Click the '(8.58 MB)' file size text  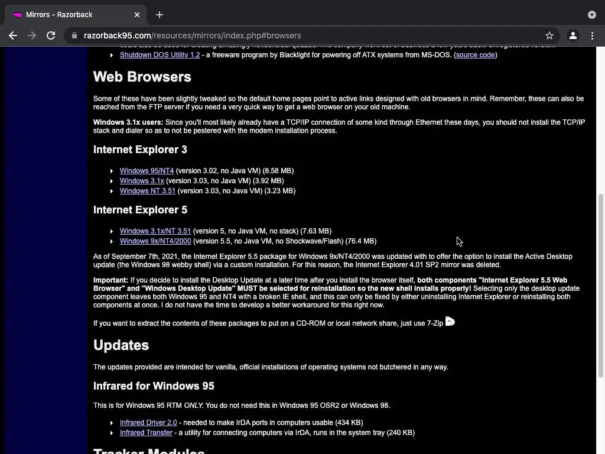pyautogui.click(x=278, y=171)
